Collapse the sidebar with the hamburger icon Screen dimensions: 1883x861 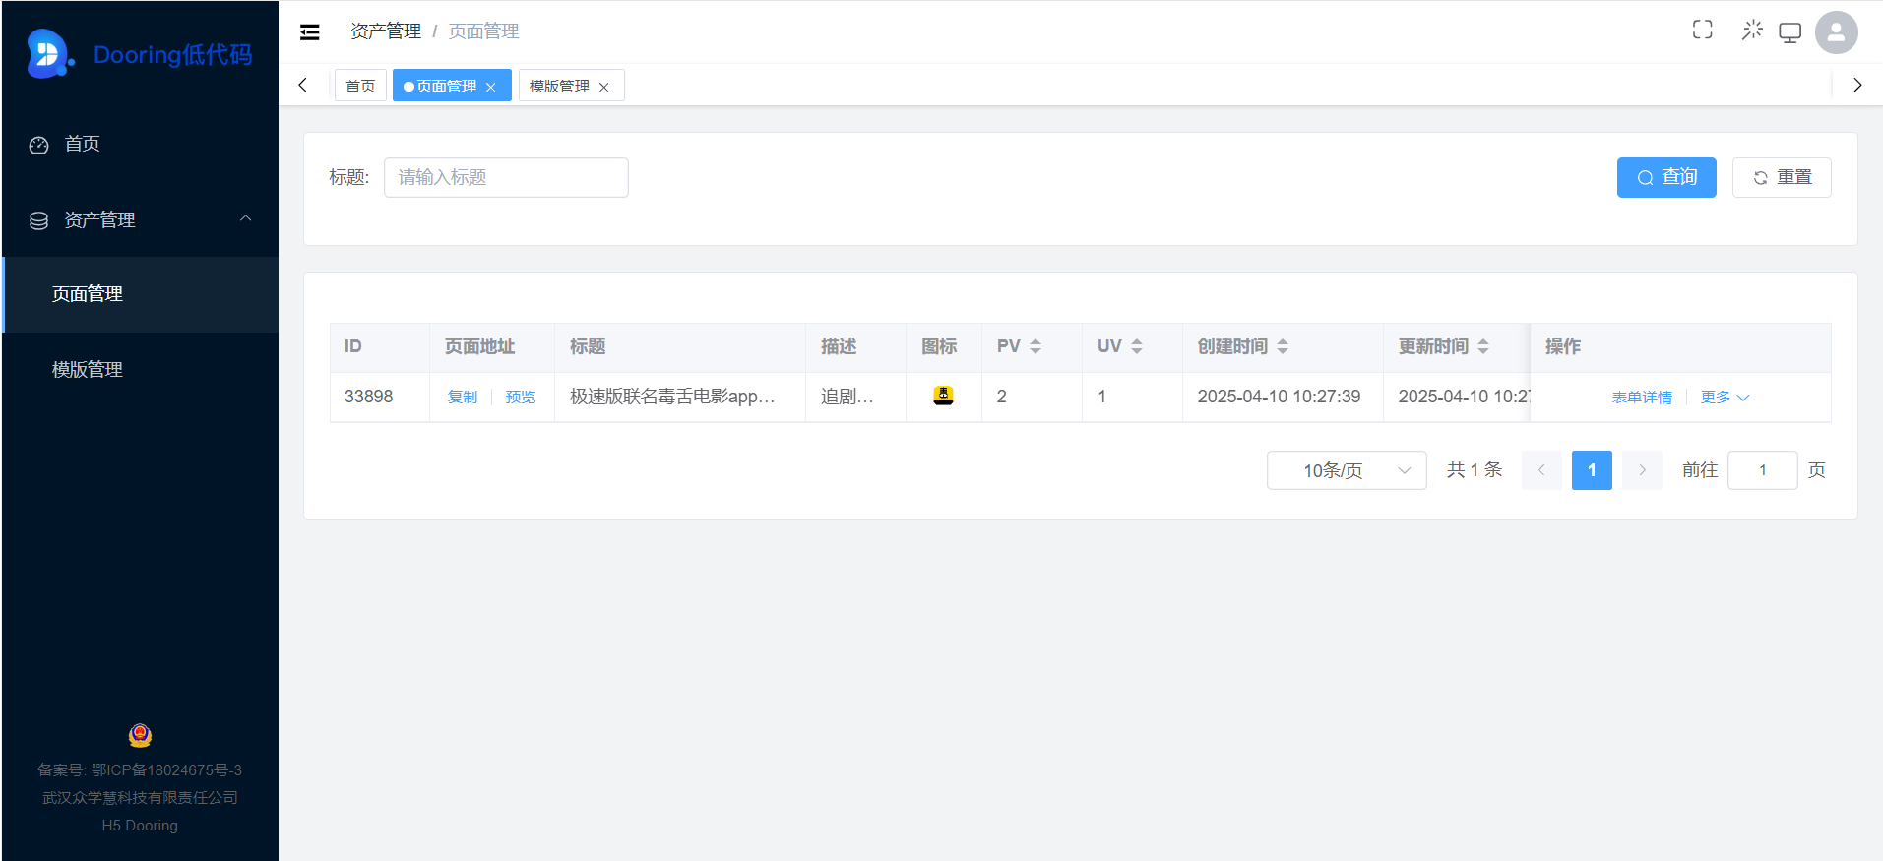[x=310, y=32]
